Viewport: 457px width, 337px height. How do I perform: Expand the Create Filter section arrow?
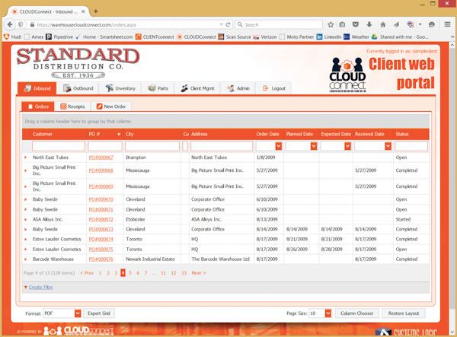click(x=26, y=288)
